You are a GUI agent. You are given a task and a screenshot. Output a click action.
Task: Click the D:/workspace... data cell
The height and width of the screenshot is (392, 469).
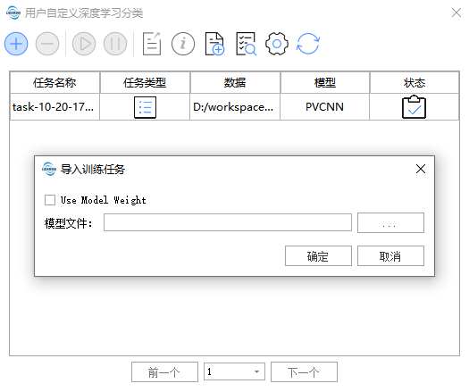235,107
